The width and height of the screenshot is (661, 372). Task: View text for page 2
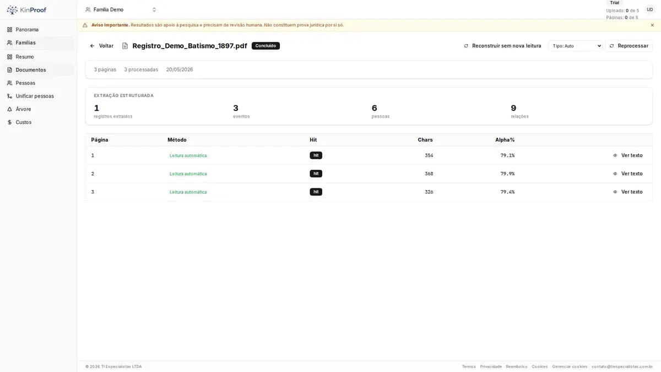pyautogui.click(x=627, y=174)
